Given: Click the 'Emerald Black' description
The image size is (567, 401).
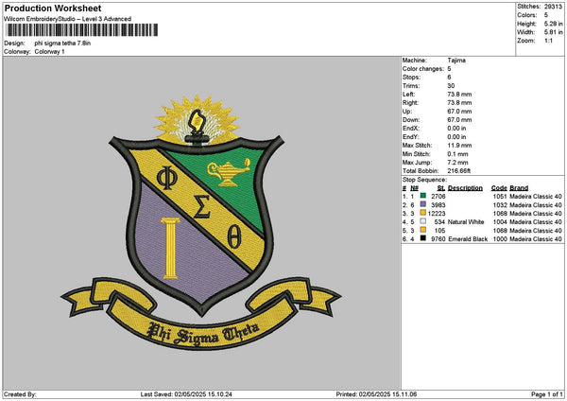Looking at the screenshot, I should (x=468, y=239).
